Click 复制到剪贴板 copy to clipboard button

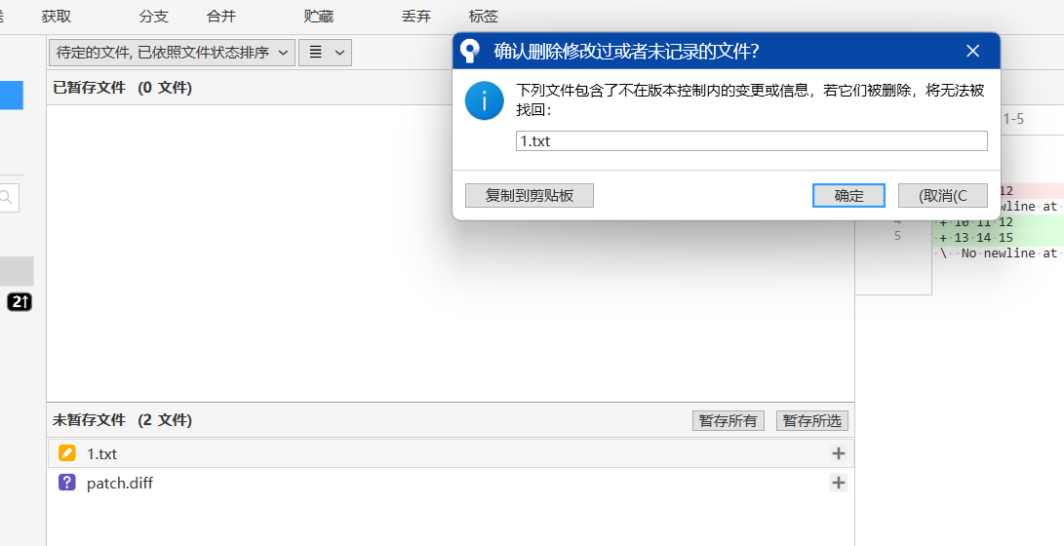click(x=530, y=196)
